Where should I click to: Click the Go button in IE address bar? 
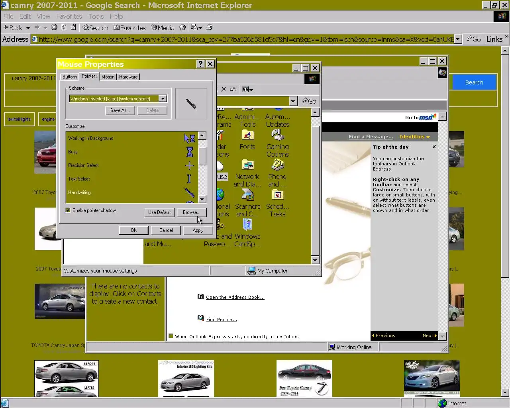474,39
